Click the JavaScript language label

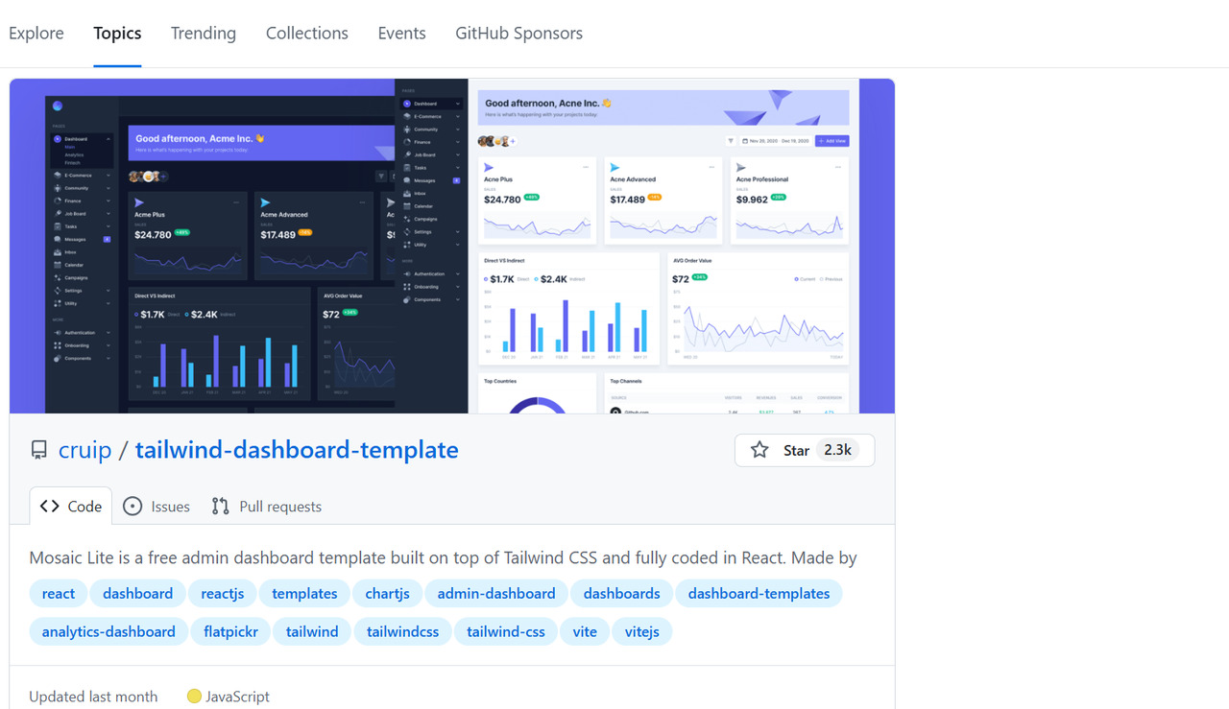click(238, 697)
